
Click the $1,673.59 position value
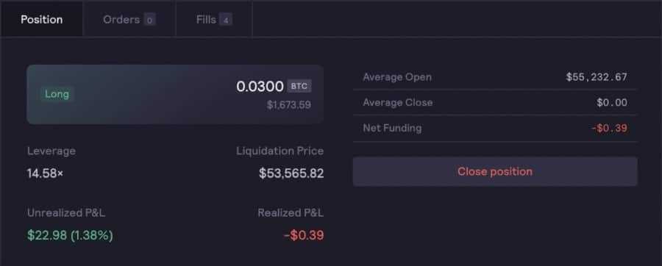click(289, 104)
